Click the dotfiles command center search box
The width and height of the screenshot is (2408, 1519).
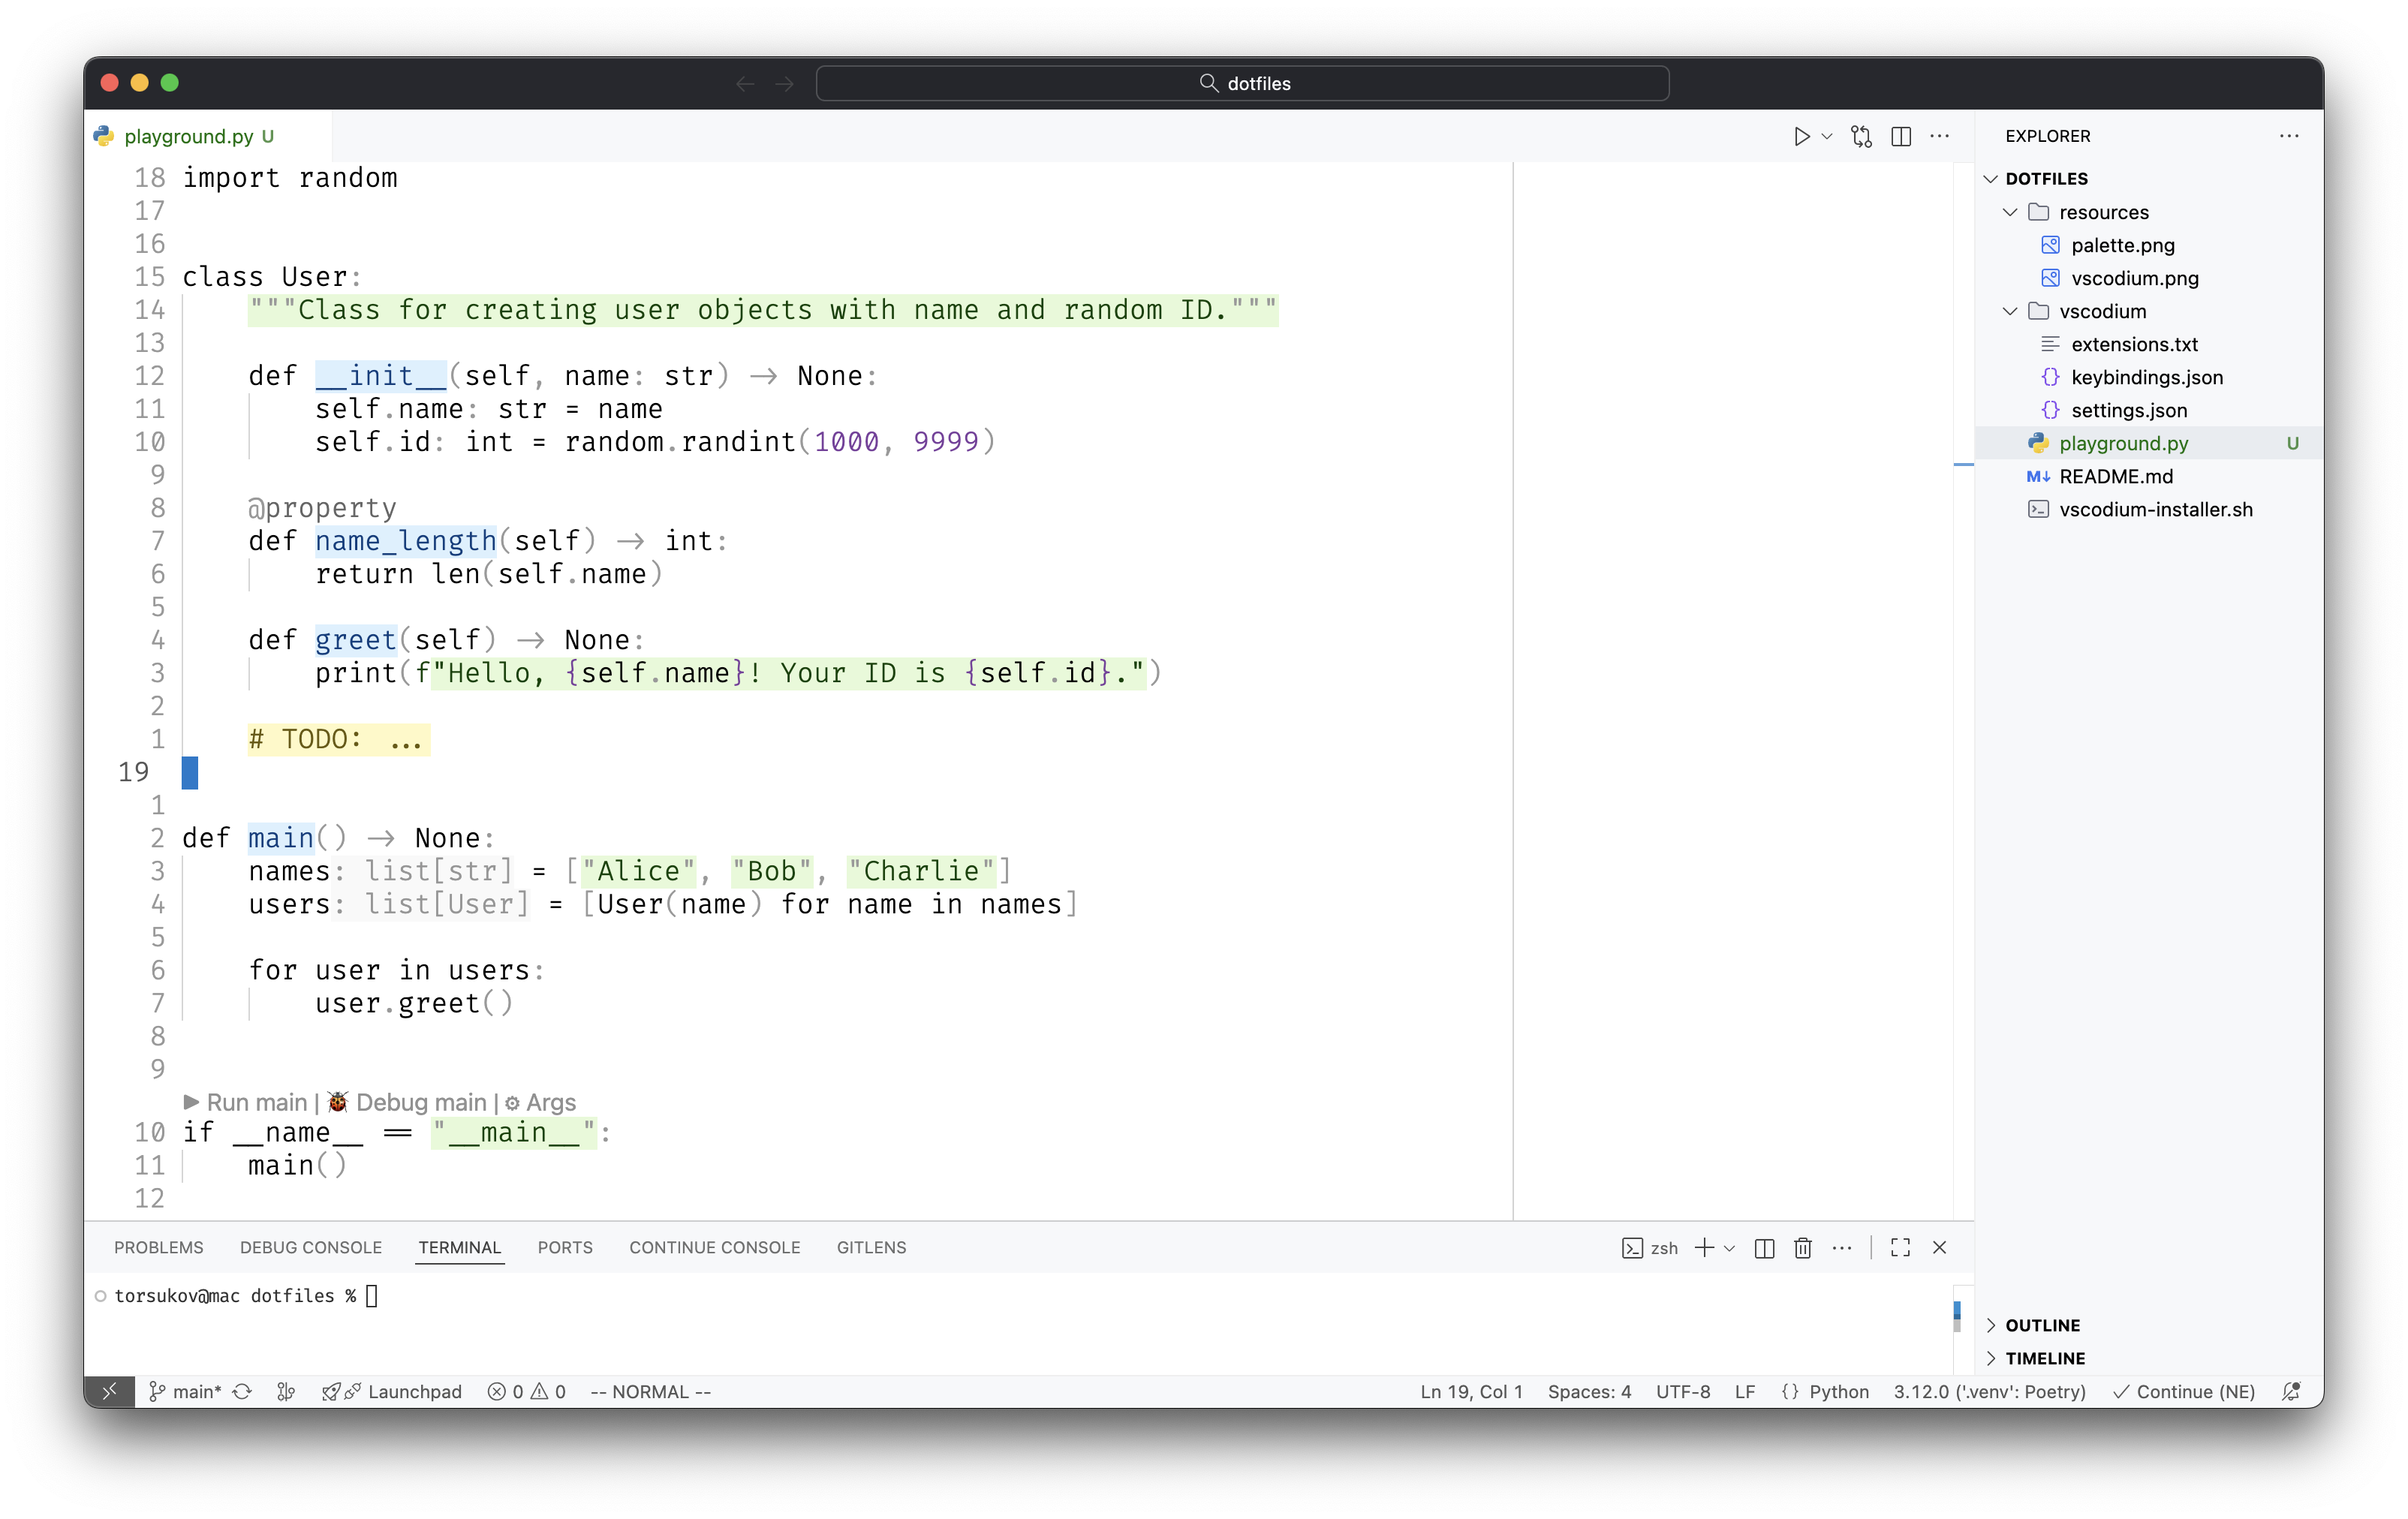tap(1242, 83)
